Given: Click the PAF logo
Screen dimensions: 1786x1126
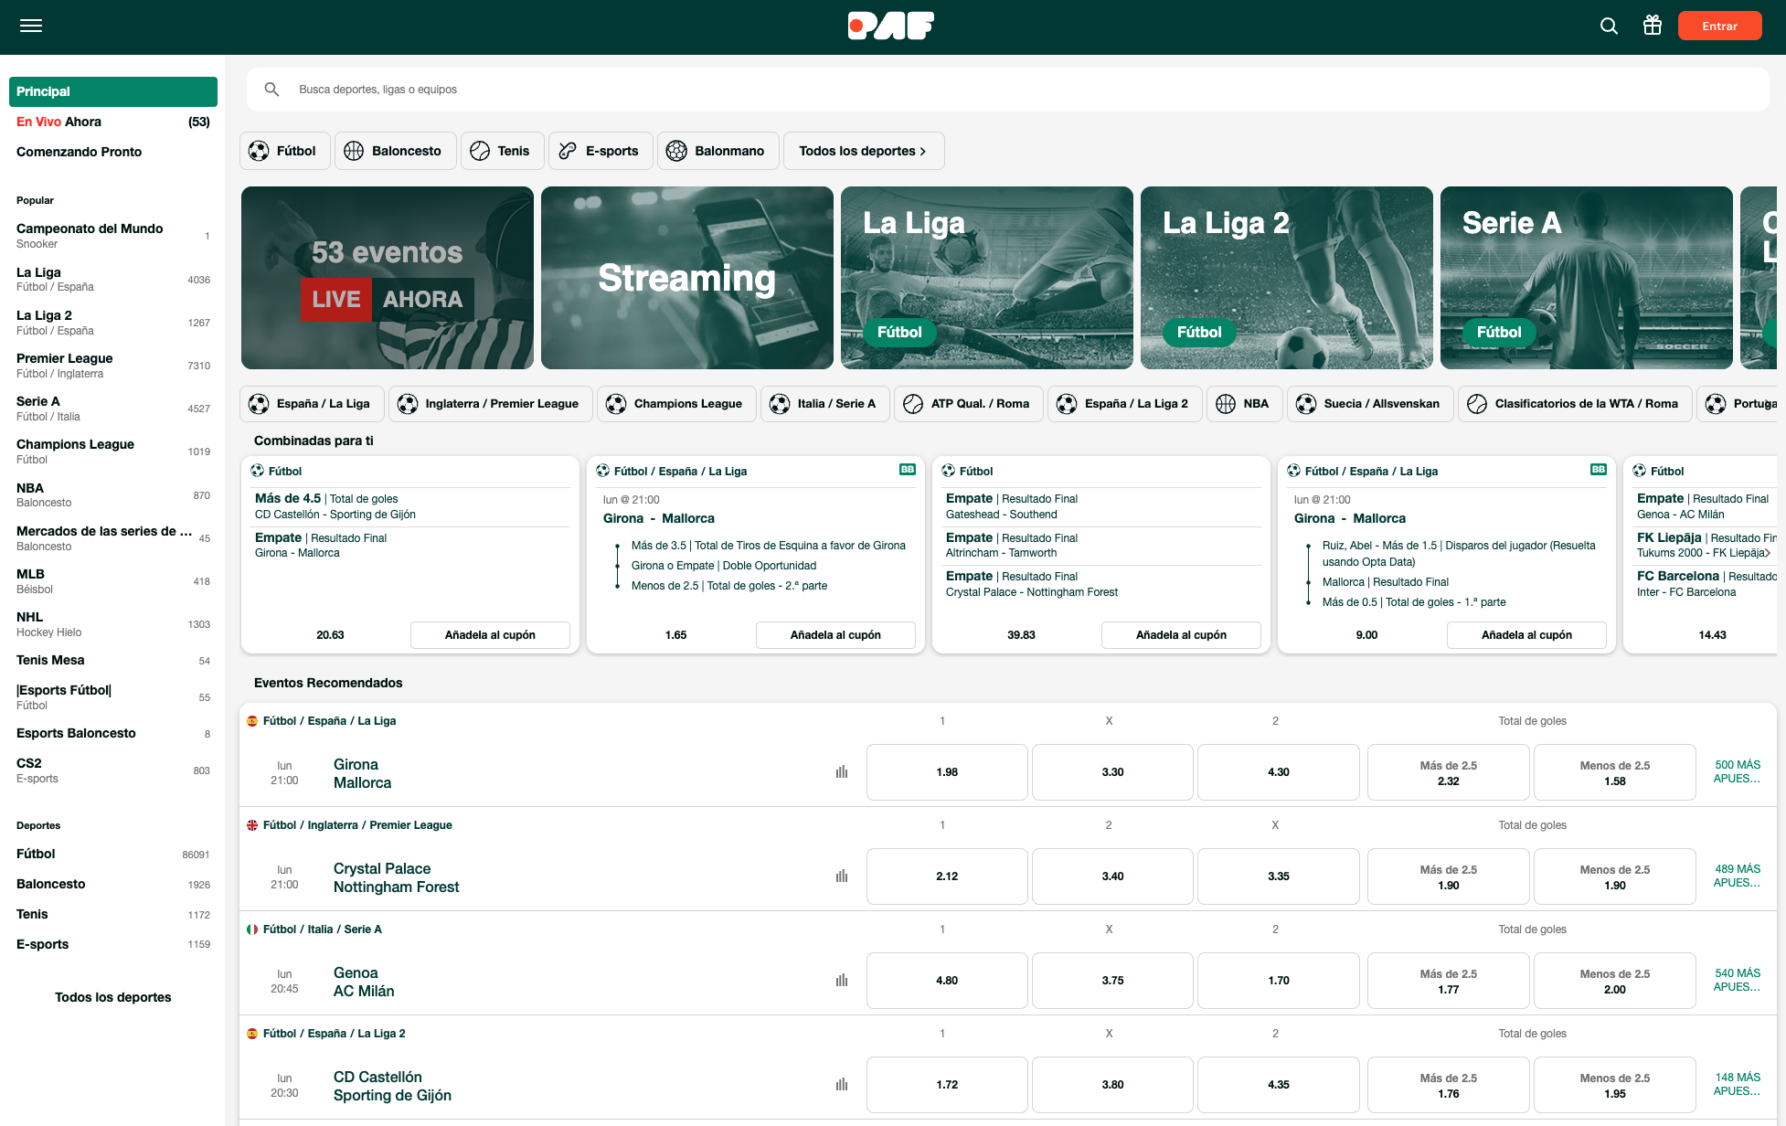Looking at the screenshot, I should (x=891, y=26).
